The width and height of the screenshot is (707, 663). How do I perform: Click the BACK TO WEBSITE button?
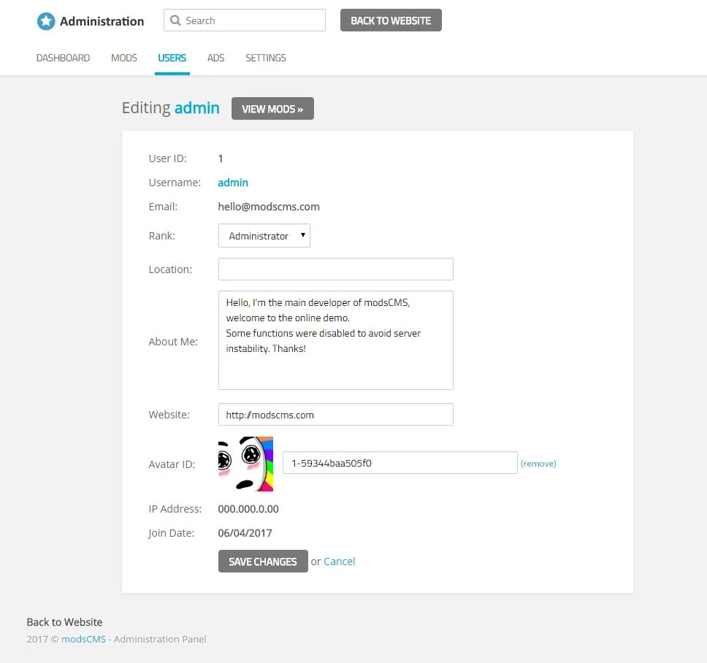click(x=391, y=20)
